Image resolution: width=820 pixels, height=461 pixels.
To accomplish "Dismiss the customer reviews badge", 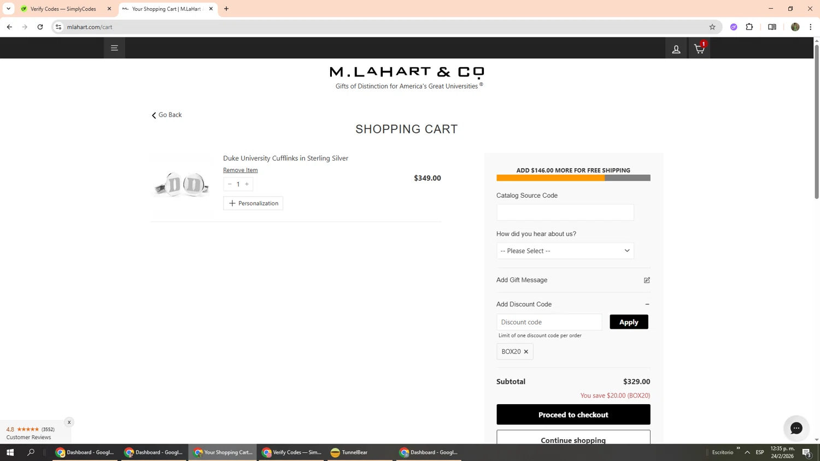I will tap(69, 422).
